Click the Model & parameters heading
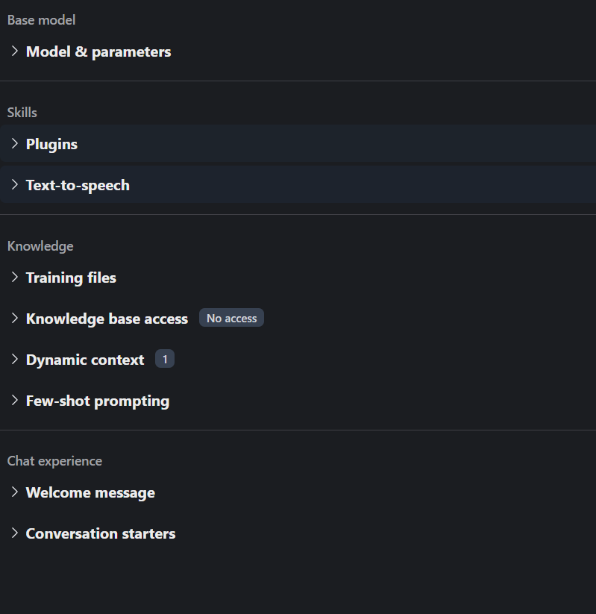Screen dimensions: 596x614 (98, 51)
